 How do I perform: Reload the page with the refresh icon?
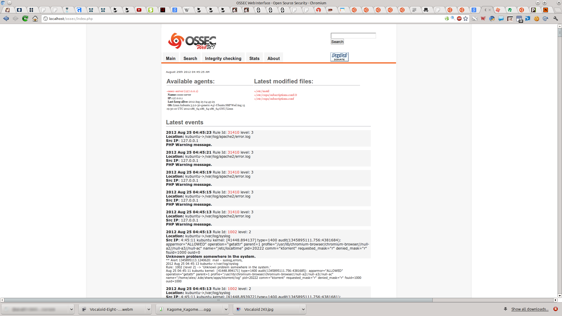[25, 18]
